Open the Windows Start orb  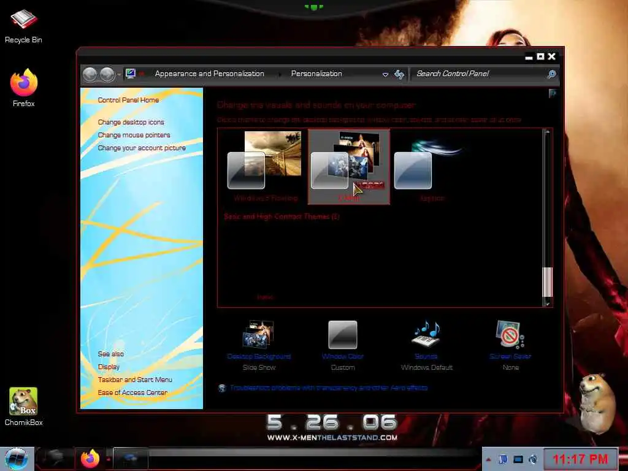(17, 459)
